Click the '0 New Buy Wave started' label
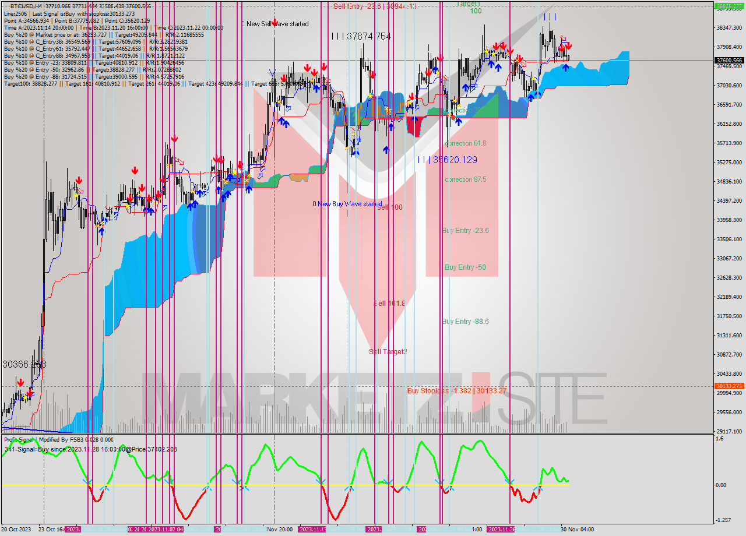The height and width of the screenshot is (536, 746). 347,204
